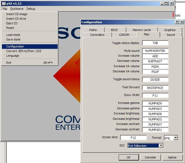Click Decrease volume field SUBTRACT
Viewport: 185px width, 163px height.
[155, 61]
